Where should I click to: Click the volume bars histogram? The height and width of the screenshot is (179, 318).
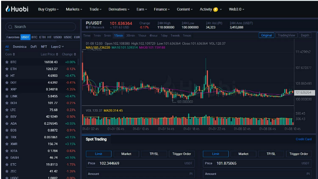coord(188,120)
